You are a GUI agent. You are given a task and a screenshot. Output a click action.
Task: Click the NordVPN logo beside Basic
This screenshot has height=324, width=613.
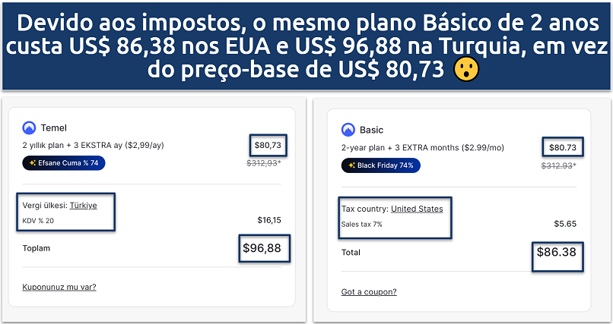pyautogui.click(x=348, y=129)
